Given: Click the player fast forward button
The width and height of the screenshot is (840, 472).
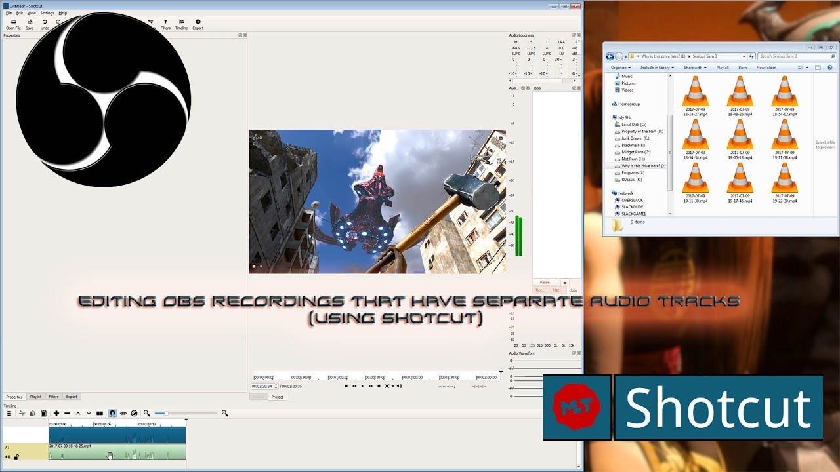Looking at the screenshot, I should click(x=371, y=386).
